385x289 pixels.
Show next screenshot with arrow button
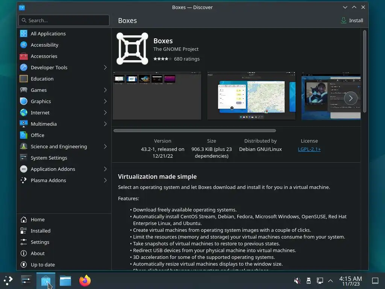[351, 98]
